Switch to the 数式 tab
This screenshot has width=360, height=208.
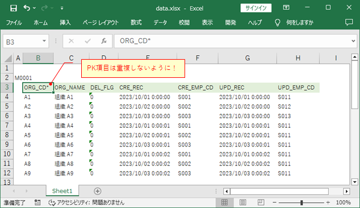pyautogui.click(x=136, y=23)
